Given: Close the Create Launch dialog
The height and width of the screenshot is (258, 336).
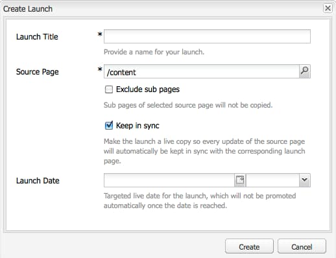Looking at the screenshot, I should [x=328, y=8].
